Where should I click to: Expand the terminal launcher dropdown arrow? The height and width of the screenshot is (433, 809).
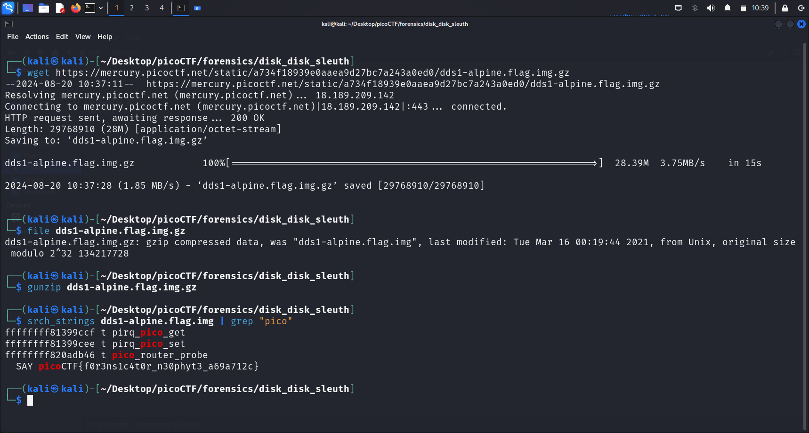tap(101, 8)
